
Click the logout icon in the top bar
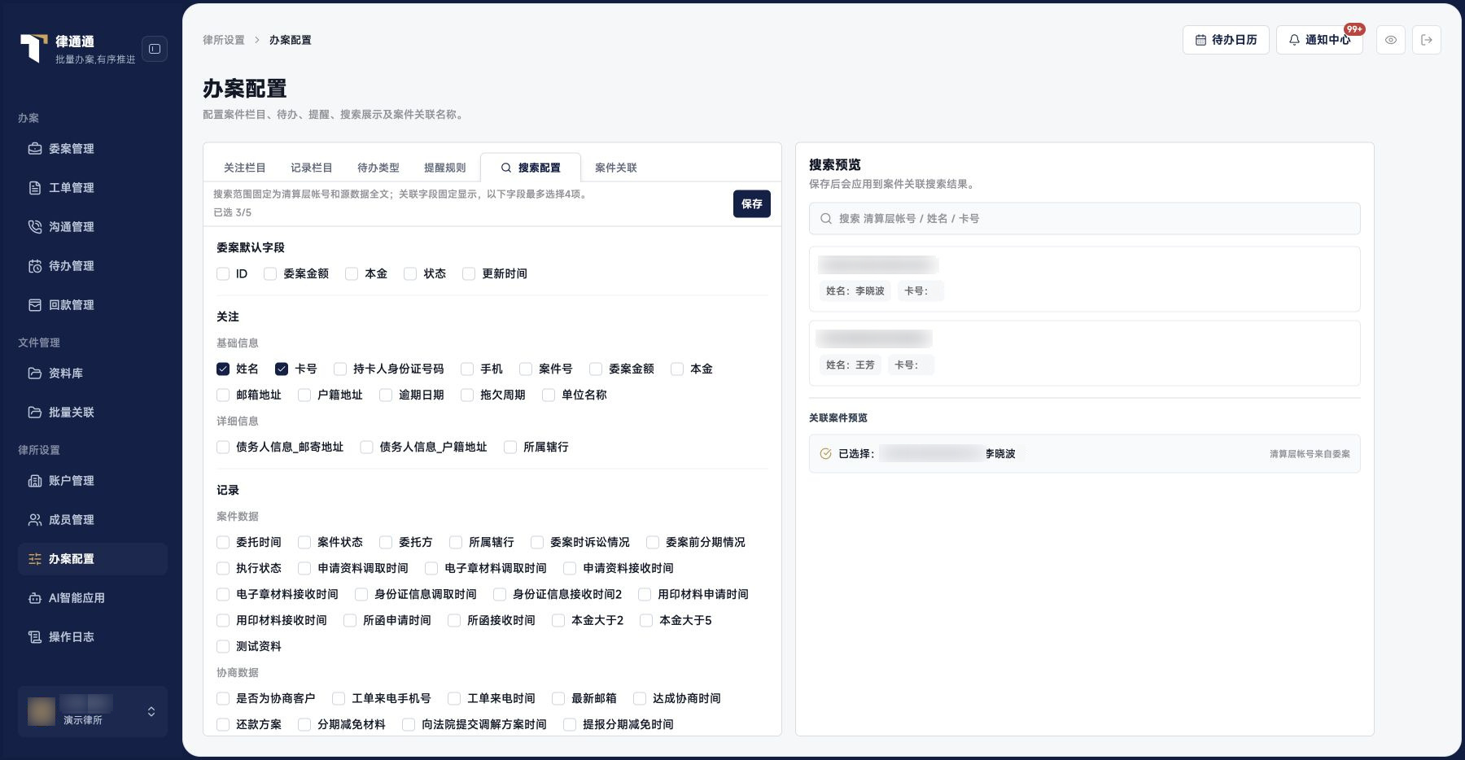tap(1427, 40)
